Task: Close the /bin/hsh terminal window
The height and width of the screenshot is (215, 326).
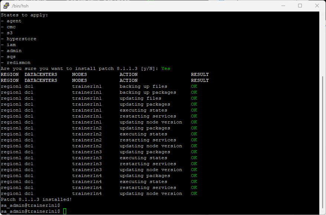Action: pyautogui.click(x=317, y=6)
